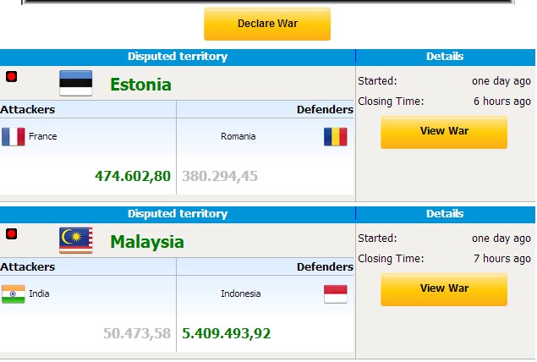Select the Romania defender flag

click(x=336, y=137)
